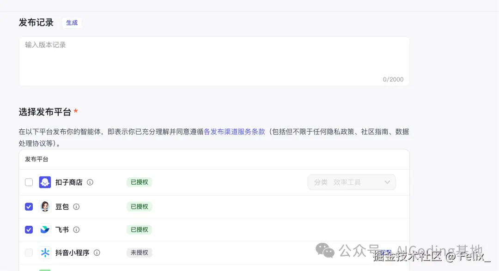Click the 豆包 avatar icon
Screen dimensions: 499x271
(45, 207)
